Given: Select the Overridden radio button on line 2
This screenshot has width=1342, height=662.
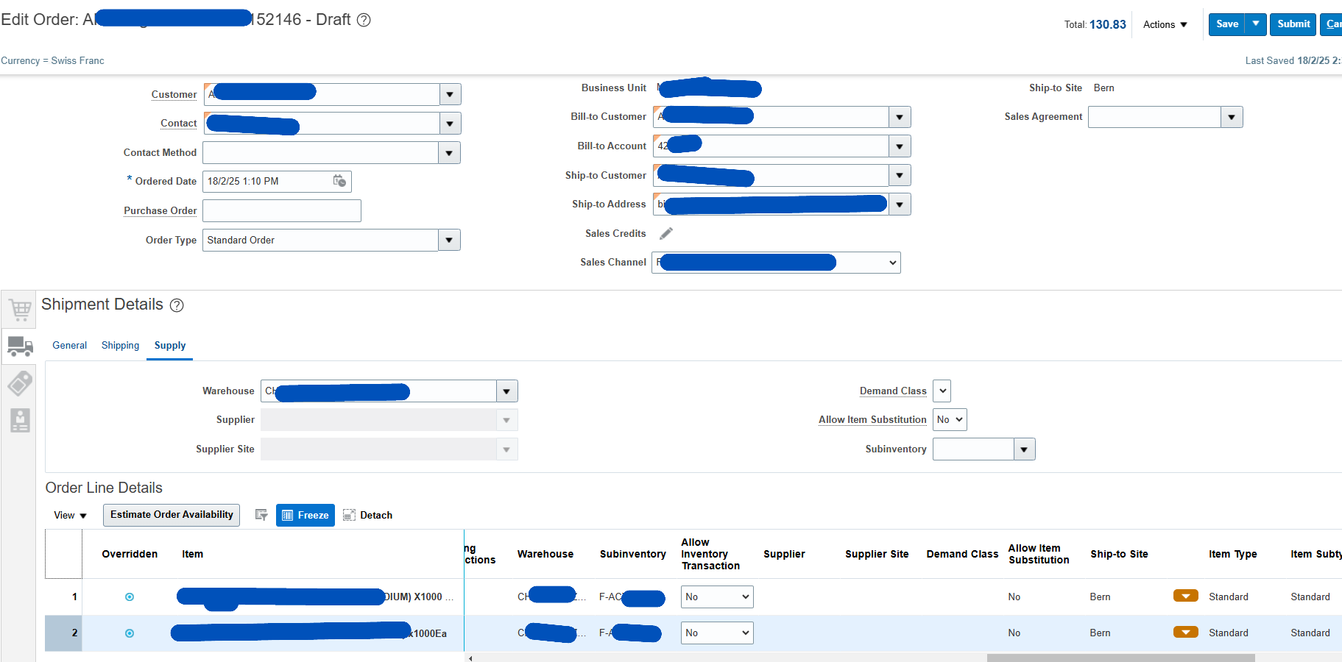Looking at the screenshot, I should point(130,633).
